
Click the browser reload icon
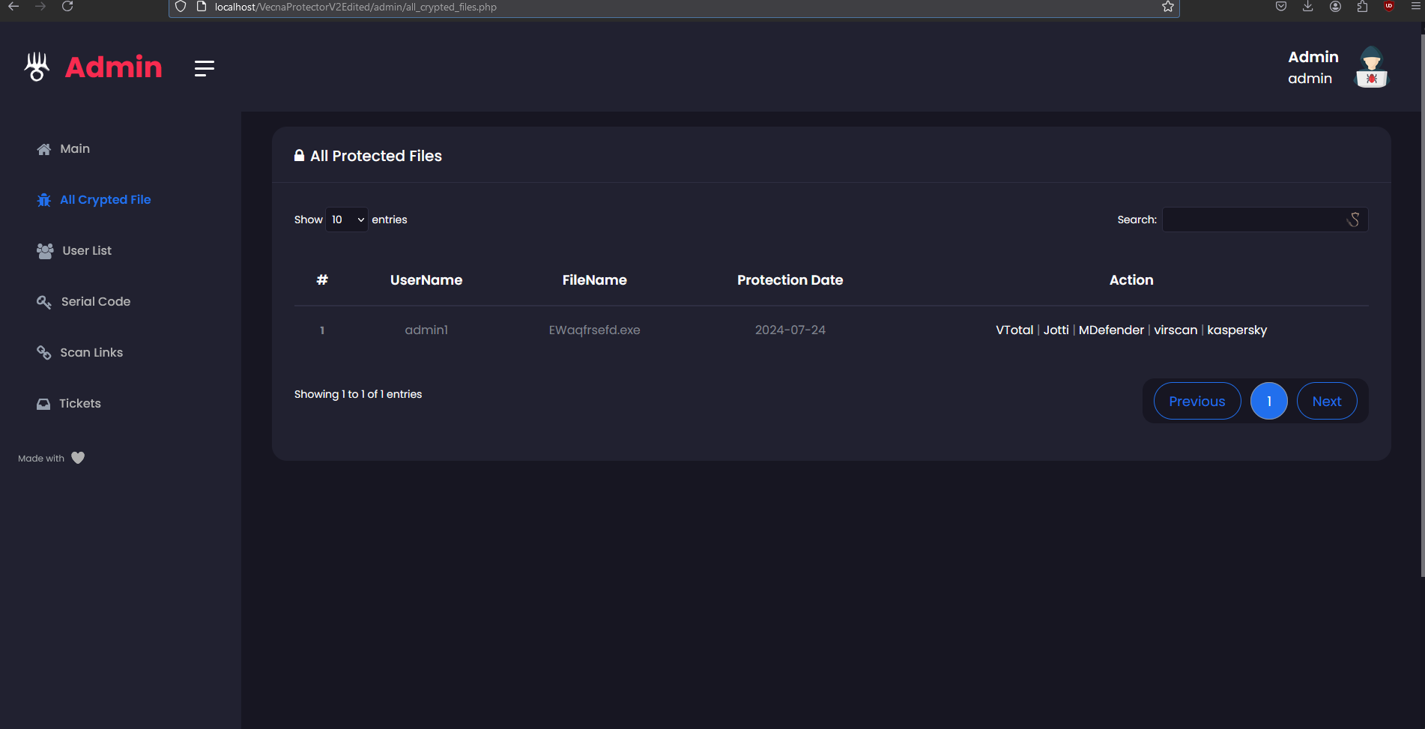click(x=67, y=7)
